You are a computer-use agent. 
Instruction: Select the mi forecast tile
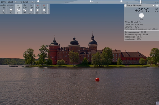pyautogui.click(x=18, y=9)
